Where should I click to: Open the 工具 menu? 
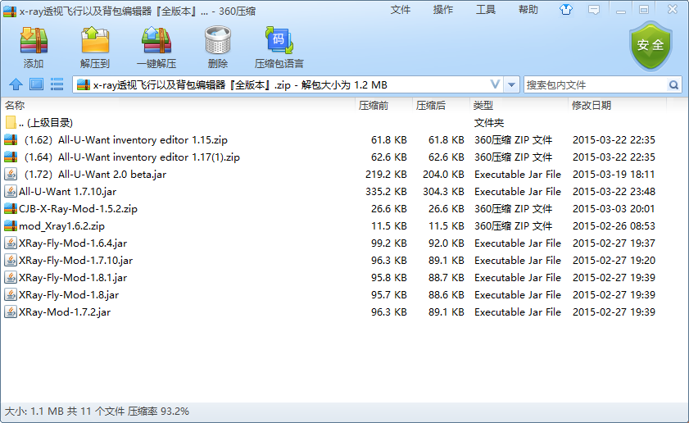click(486, 10)
